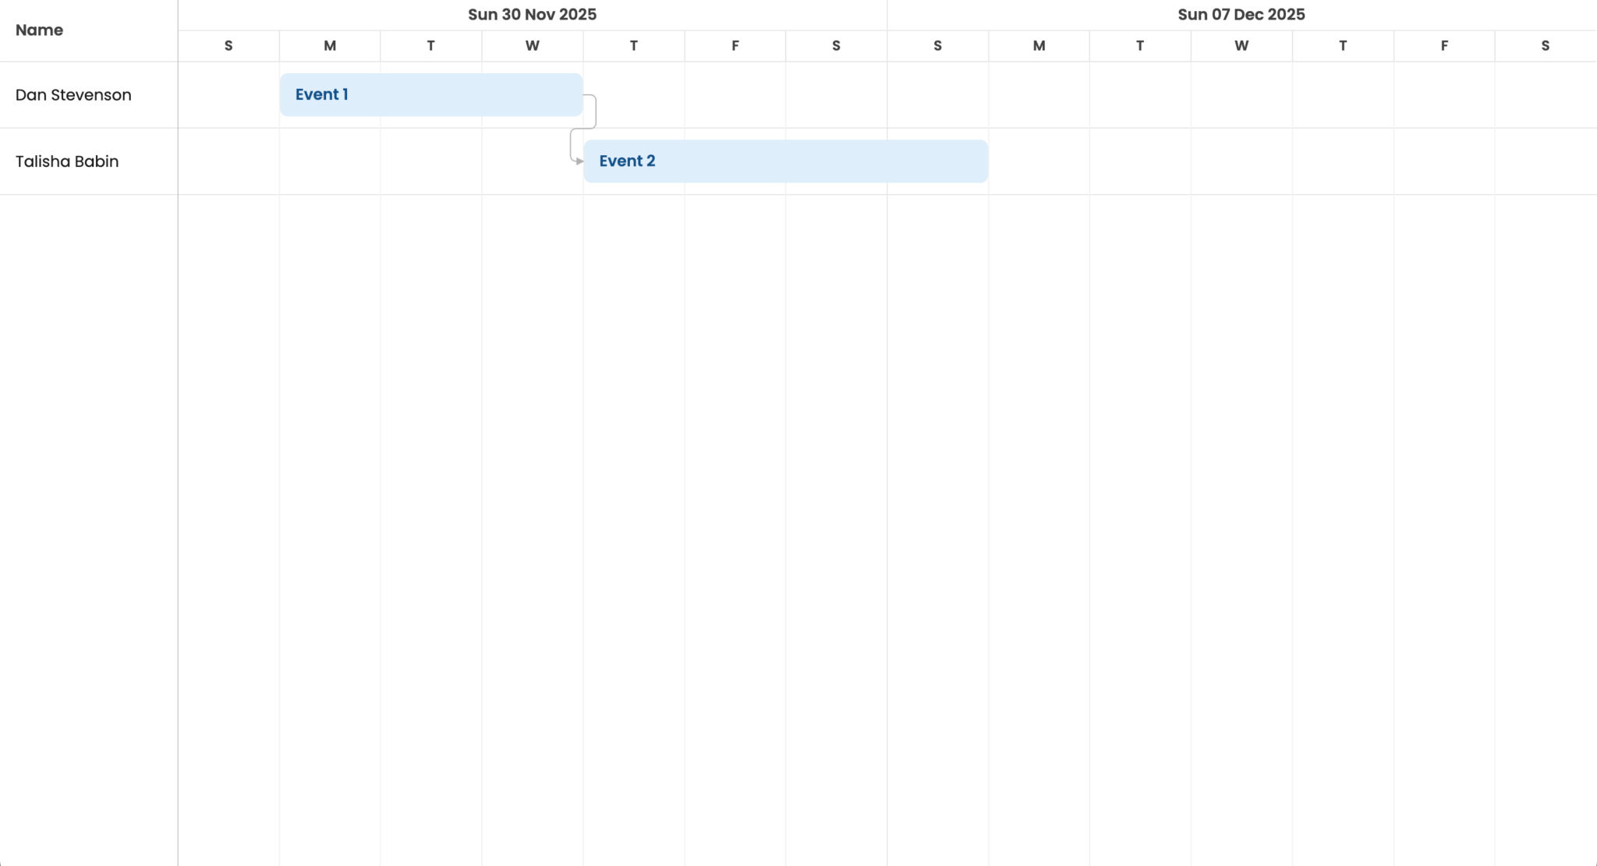Click the Friday header in first week

pyautogui.click(x=735, y=46)
